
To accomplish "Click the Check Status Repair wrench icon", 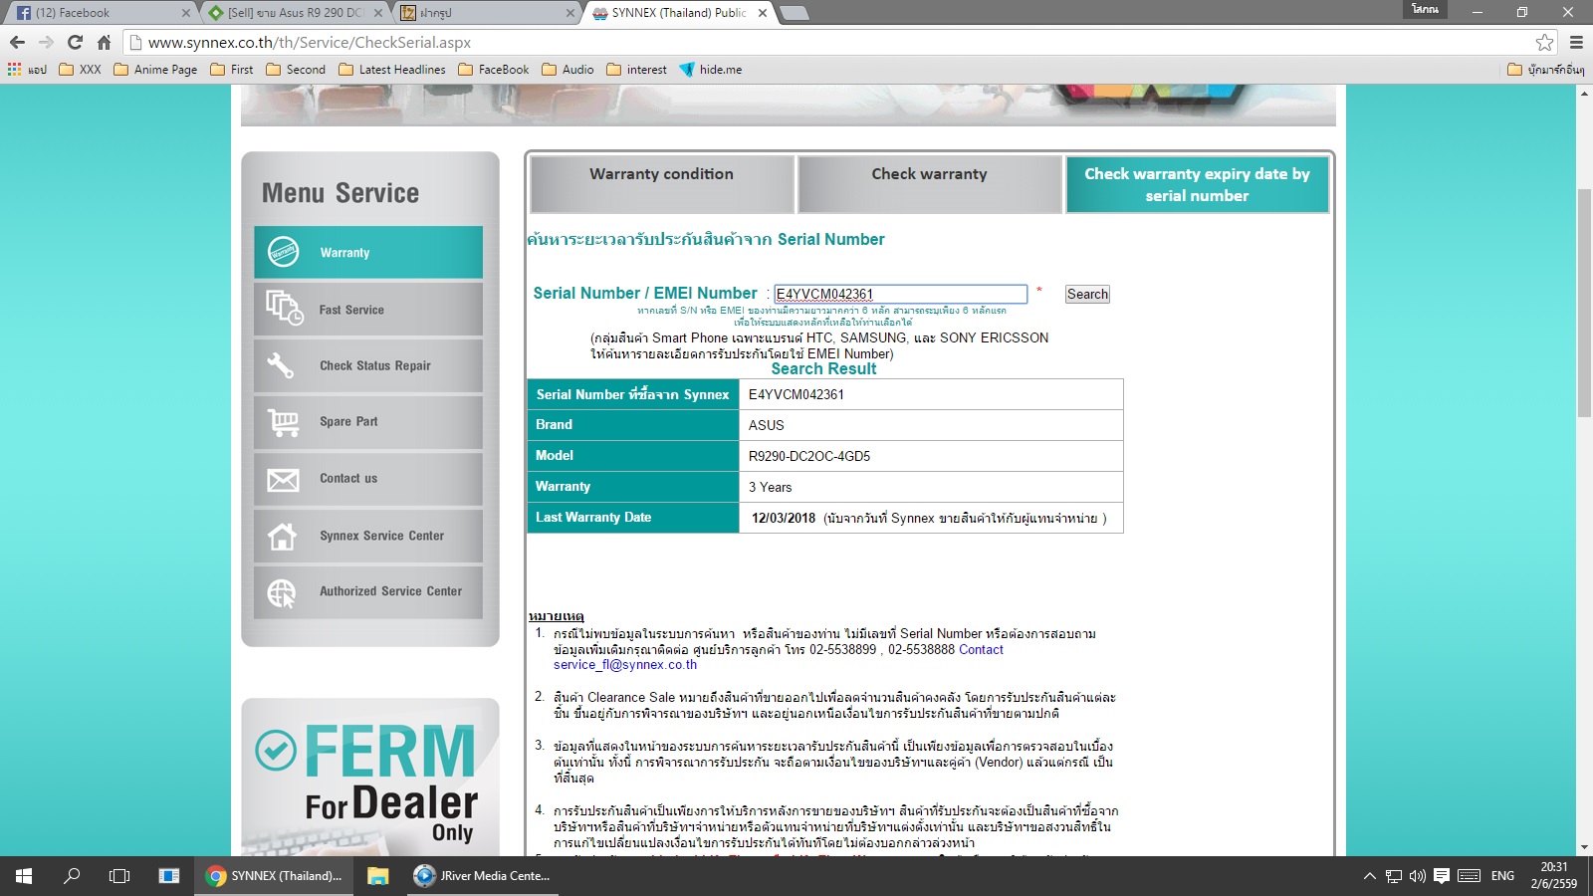I will (281, 365).
